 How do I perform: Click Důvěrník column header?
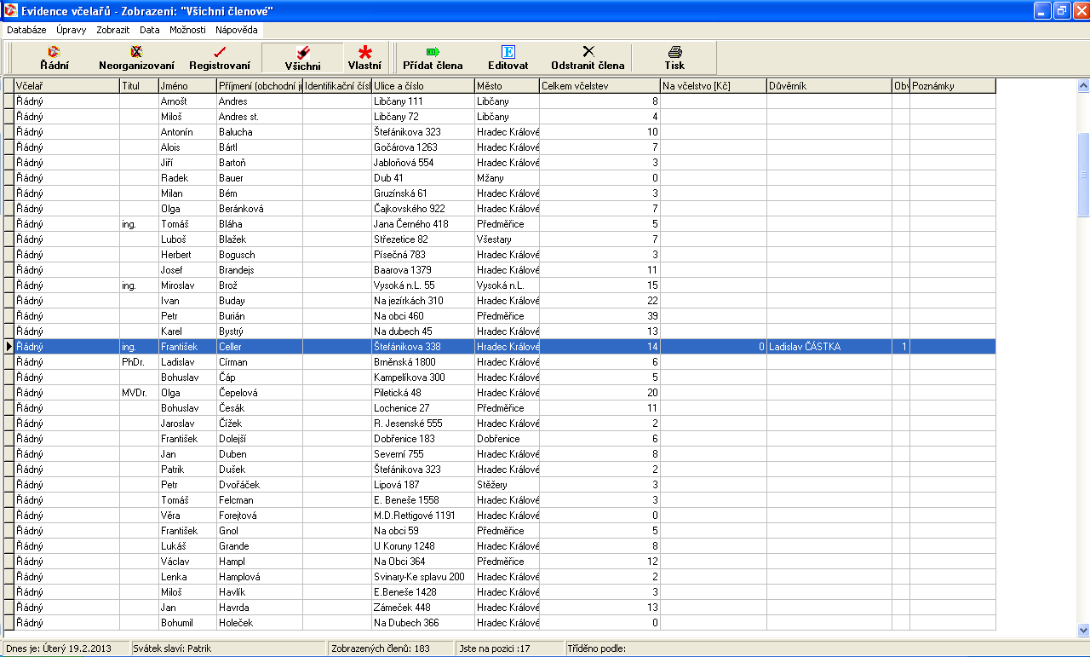[x=829, y=86]
